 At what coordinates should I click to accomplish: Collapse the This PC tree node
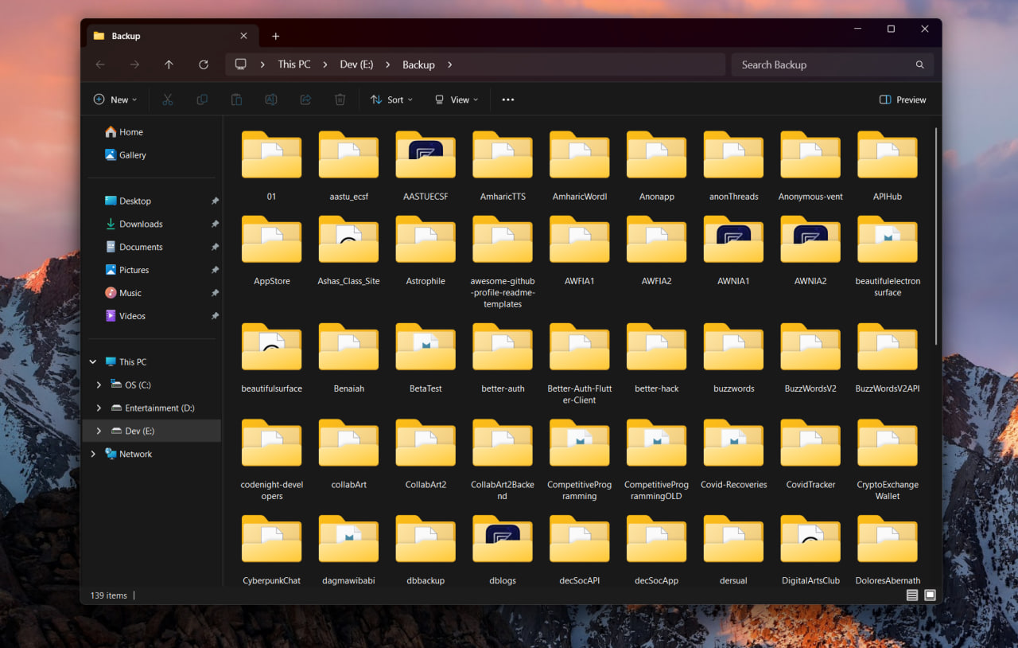click(93, 361)
